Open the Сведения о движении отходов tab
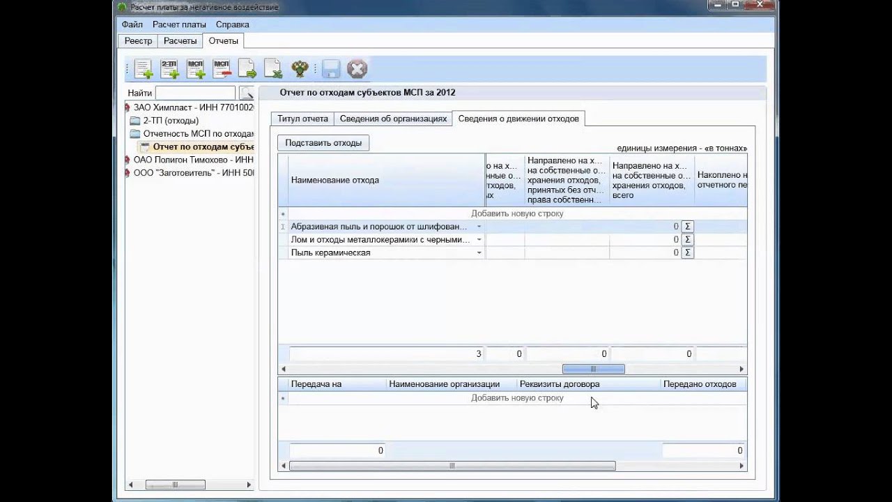 tap(518, 119)
